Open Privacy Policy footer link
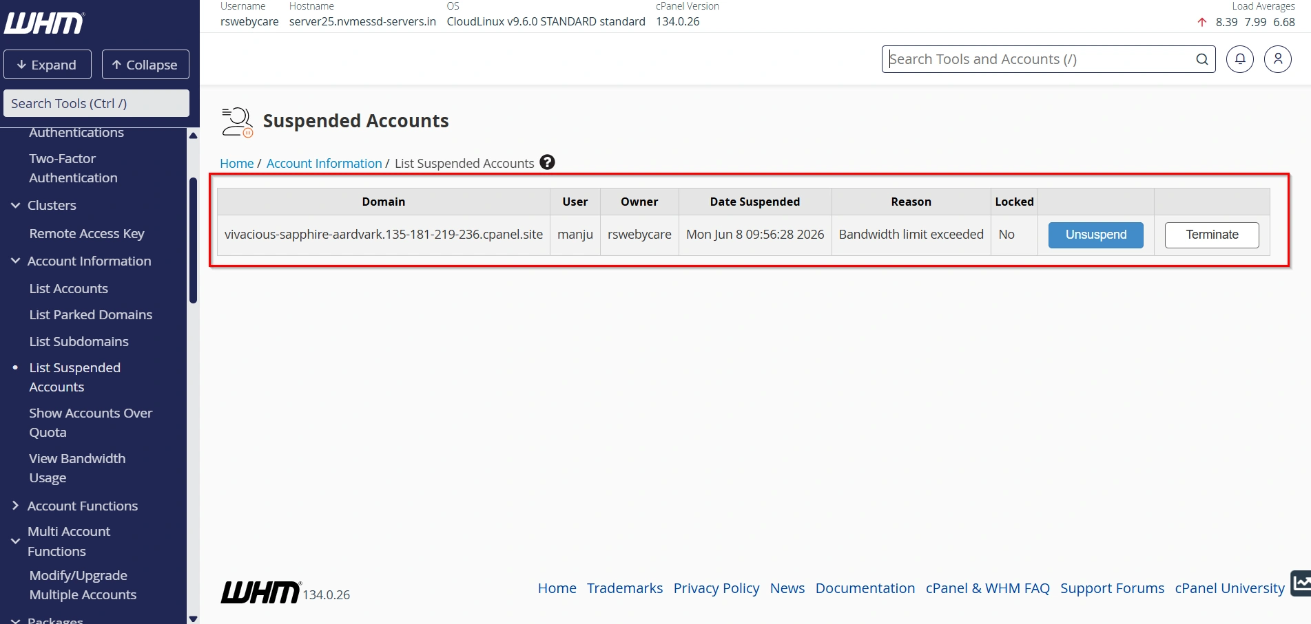 coord(716,588)
